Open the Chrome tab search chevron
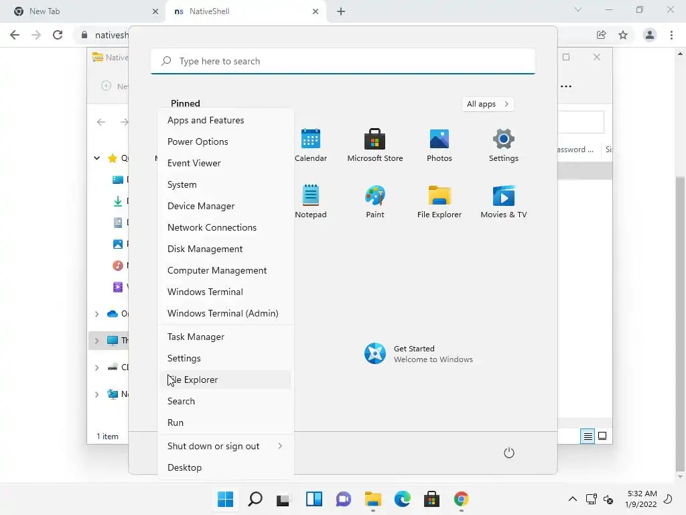 (578, 9)
